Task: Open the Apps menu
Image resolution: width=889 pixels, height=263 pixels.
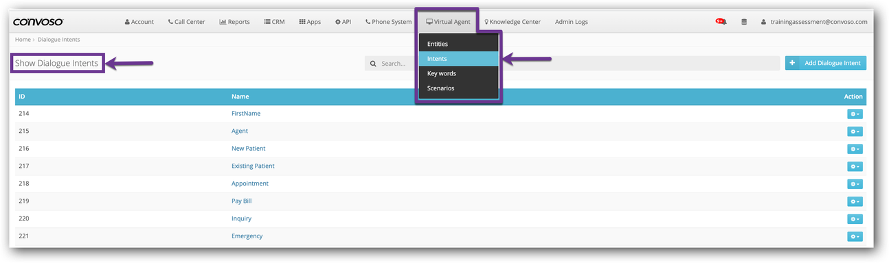Action: point(310,22)
